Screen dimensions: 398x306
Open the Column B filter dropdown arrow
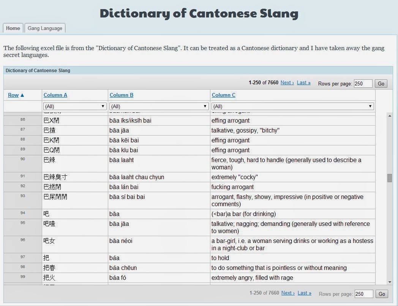pos(205,106)
